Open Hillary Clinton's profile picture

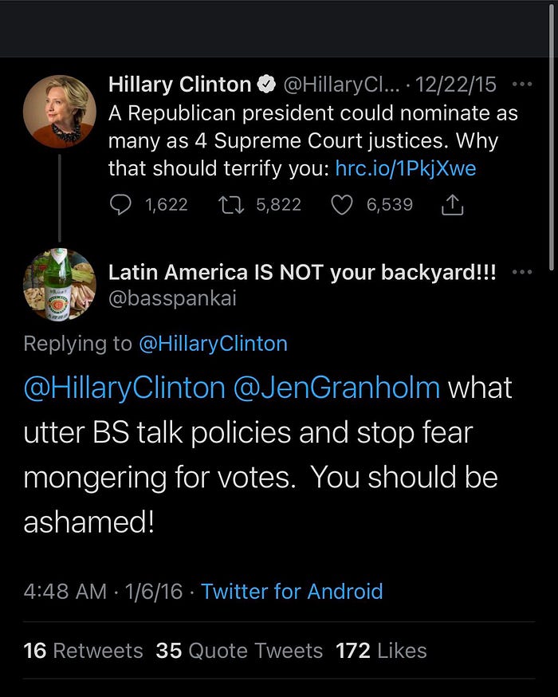click(59, 112)
